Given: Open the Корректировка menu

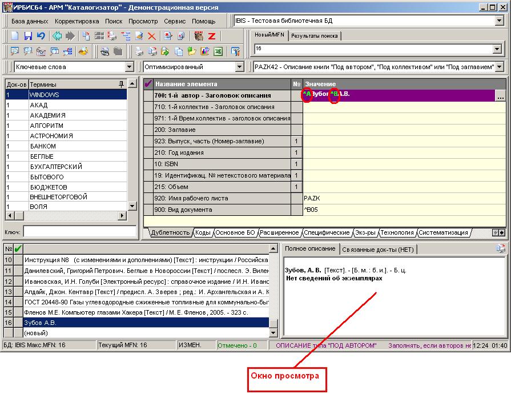Looking at the screenshot, I should 77,21.
